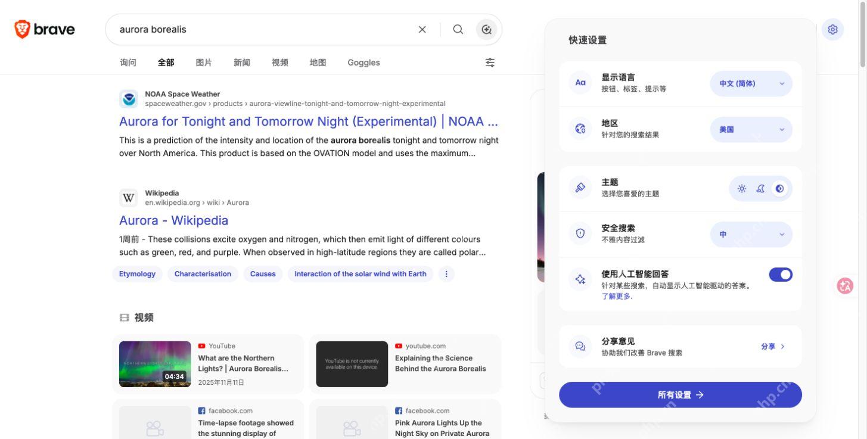Click the 了解更多 link
Screen dimensions: 867x439
617,296
